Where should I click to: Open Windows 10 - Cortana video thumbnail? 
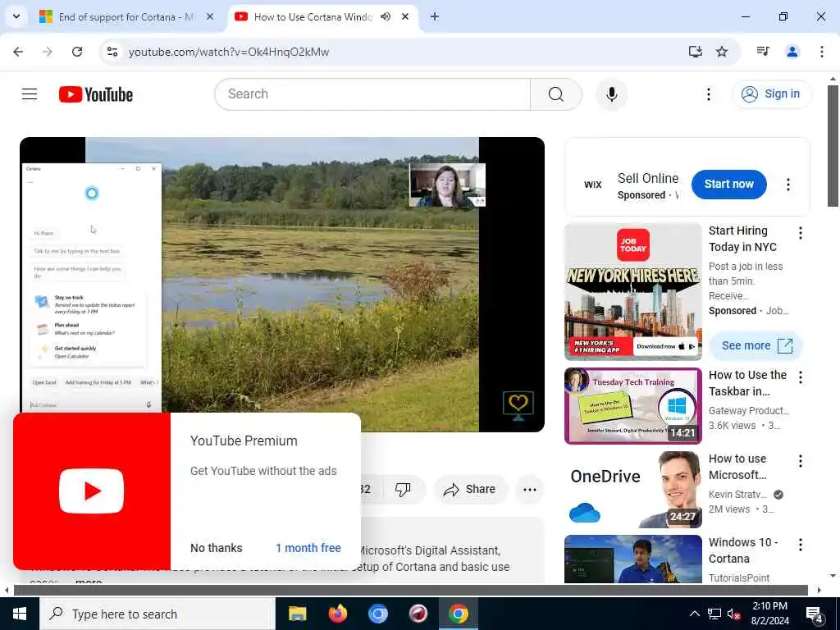[632, 559]
